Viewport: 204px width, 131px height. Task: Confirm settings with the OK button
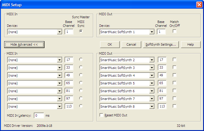pyautogui.click(x=110, y=44)
